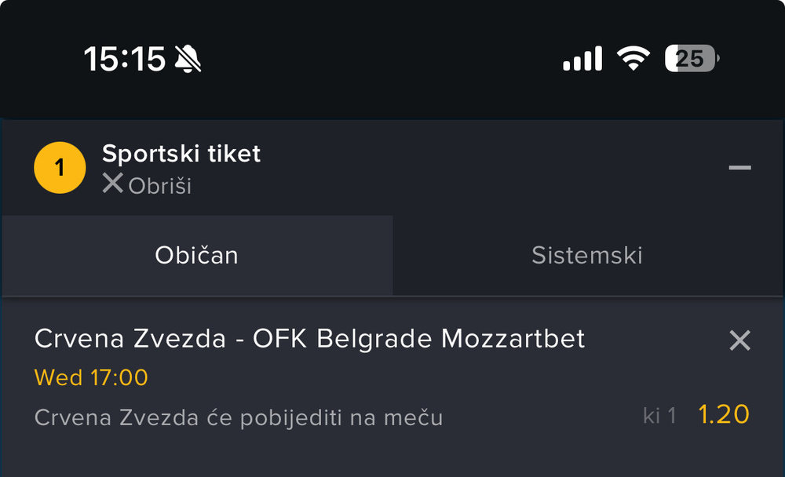Tap the silent mode bell icon
The height and width of the screenshot is (477, 785).
tap(188, 59)
